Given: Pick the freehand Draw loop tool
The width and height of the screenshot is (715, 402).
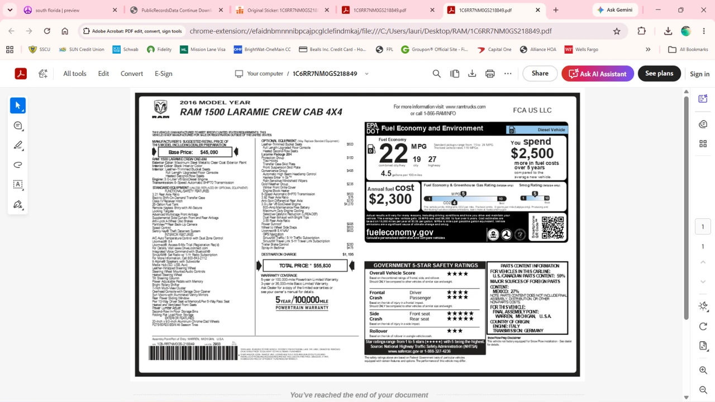Looking at the screenshot, I should [18, 165].
